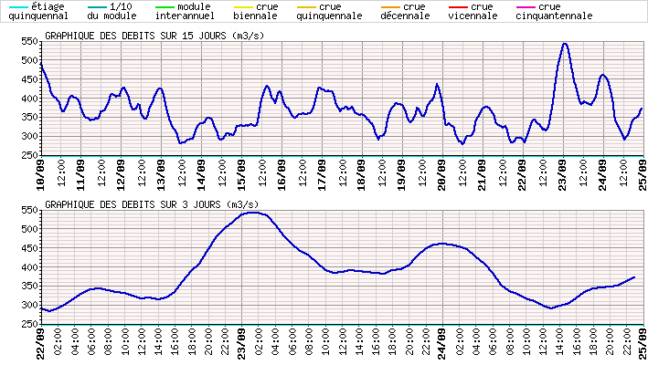Viewport: 648px width, 365px height.
Task: Click the 3-day curve peak near 550 m3/s
Action: coord(252,213)
